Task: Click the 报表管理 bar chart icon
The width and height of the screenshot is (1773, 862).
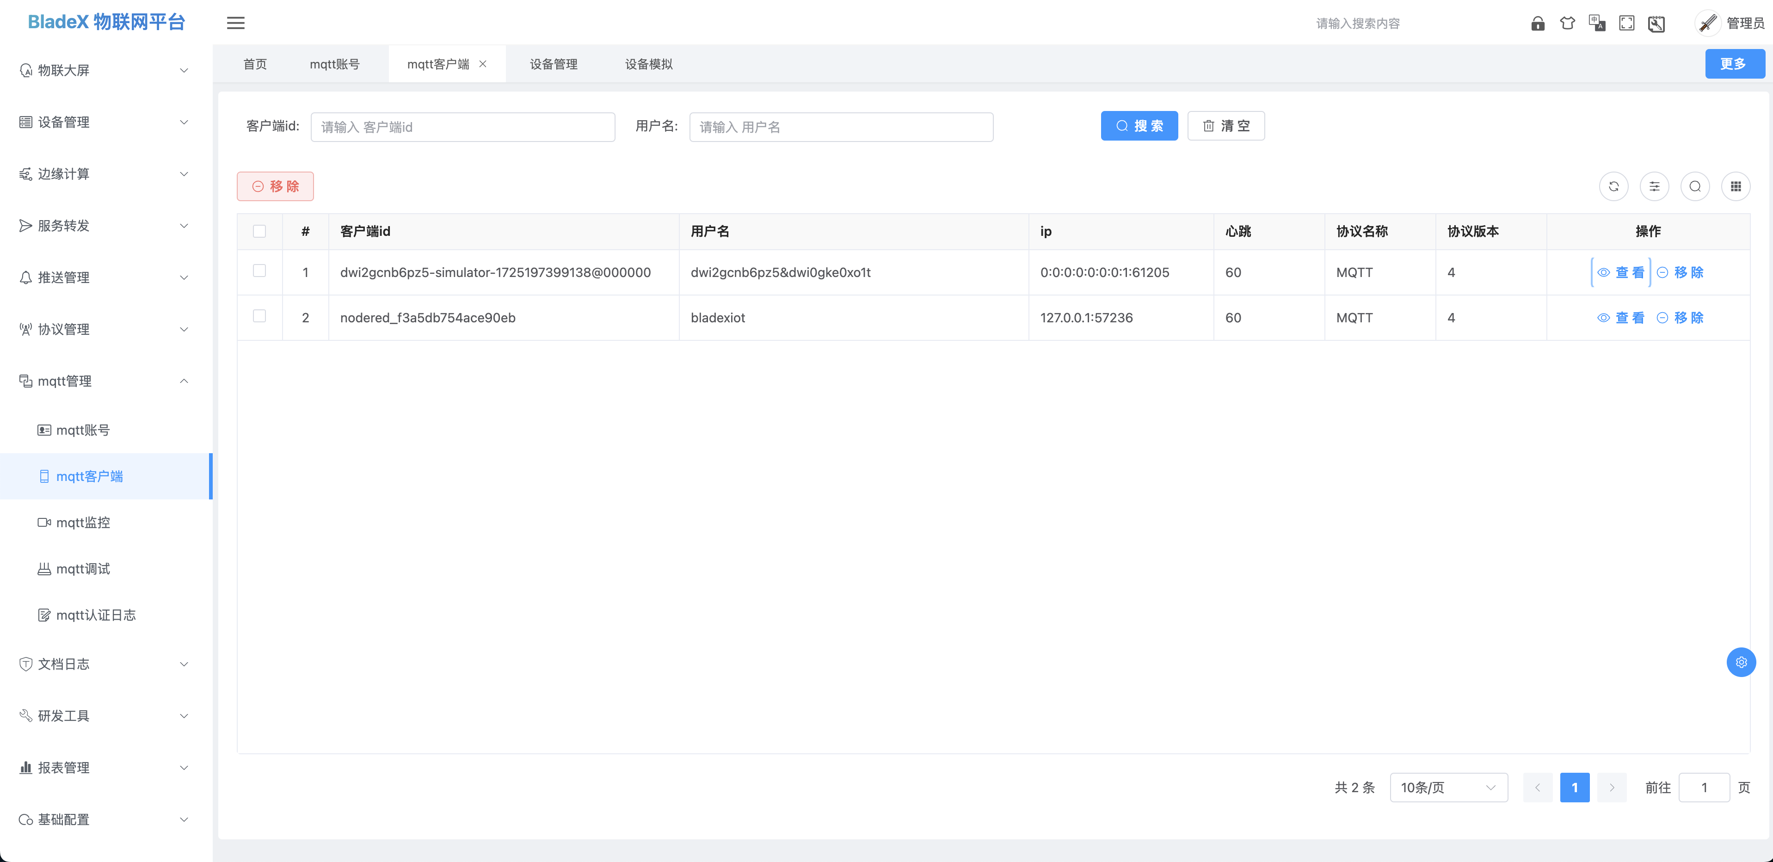Action: pyautogui.click(x=25, y=767)
